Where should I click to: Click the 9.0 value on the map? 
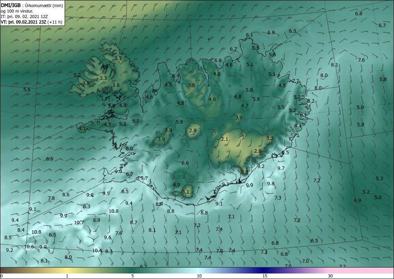coord(118,172)
